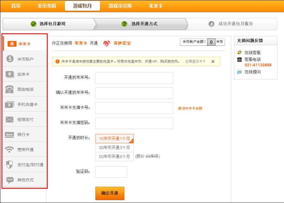Click the green step 2 circle icon
Screen dimensions: 284x203
124,24
